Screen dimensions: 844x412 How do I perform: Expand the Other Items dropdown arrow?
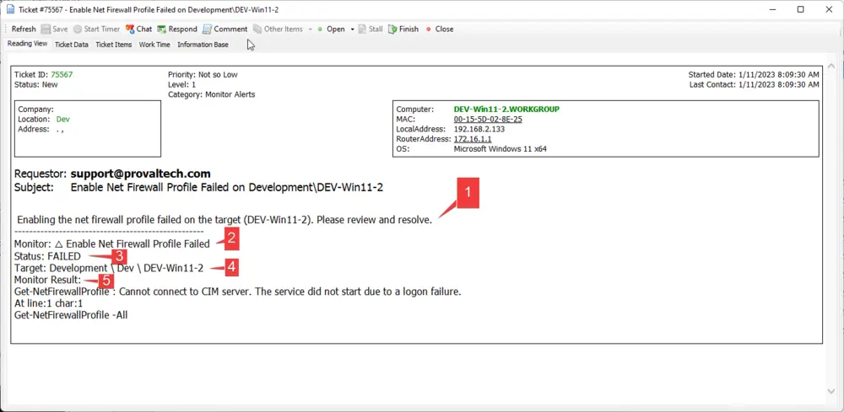tap(311, 29)
